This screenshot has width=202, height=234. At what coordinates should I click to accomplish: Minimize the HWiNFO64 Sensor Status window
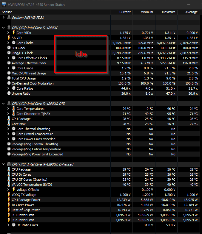(x=189, y=4)
